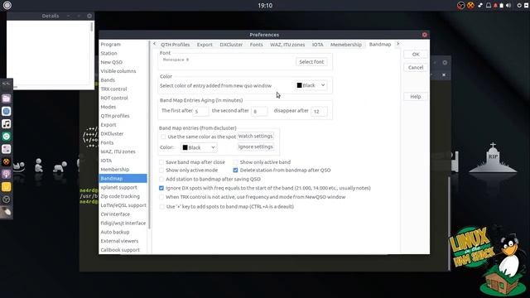This screenshot has width=530, height=298.
Task: Open the IOTA tab
Action: pyautogui.click(x=317, y=45)
